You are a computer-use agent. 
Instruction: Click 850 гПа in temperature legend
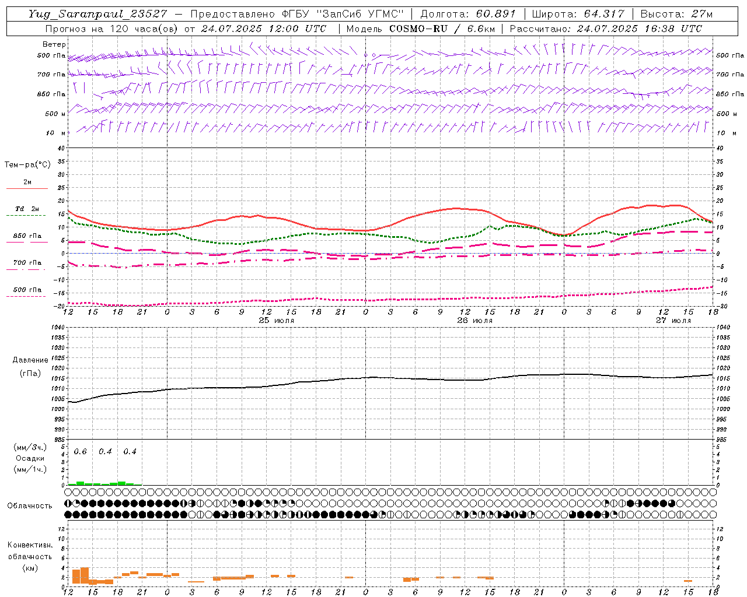coord(27,236)
